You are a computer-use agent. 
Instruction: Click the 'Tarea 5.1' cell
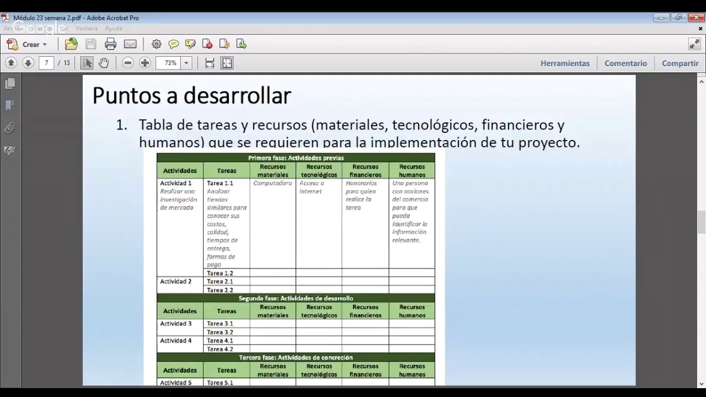pos(226,383)
